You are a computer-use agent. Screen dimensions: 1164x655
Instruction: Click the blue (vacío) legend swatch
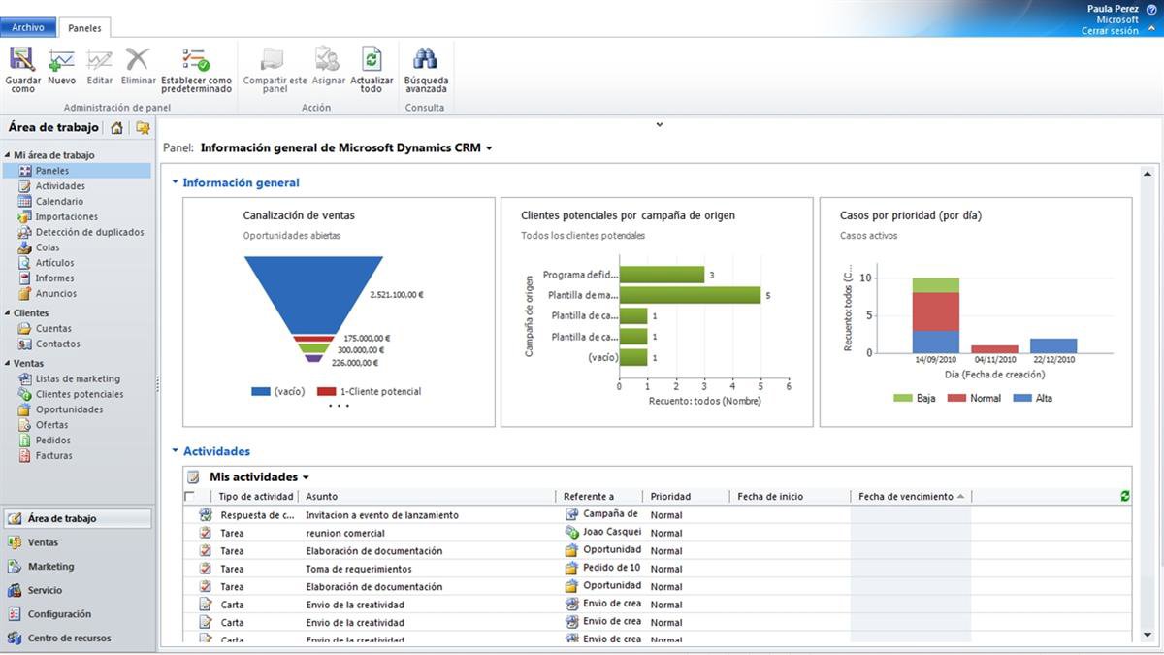[x=260, y=392]
